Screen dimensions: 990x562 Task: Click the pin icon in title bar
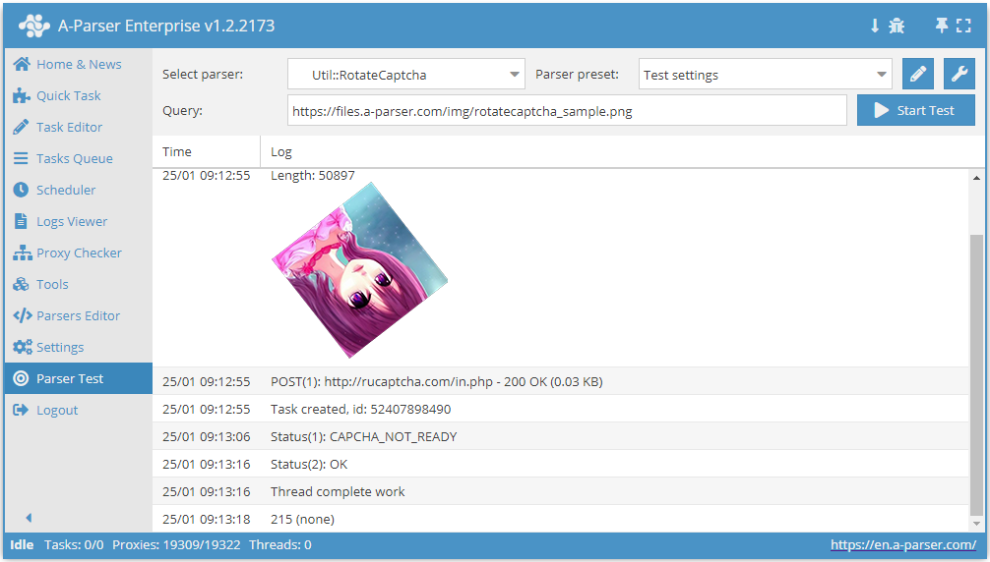click(x=941, y=26)
